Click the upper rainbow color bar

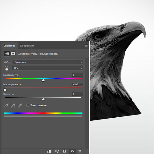click(x=43, y=113)
